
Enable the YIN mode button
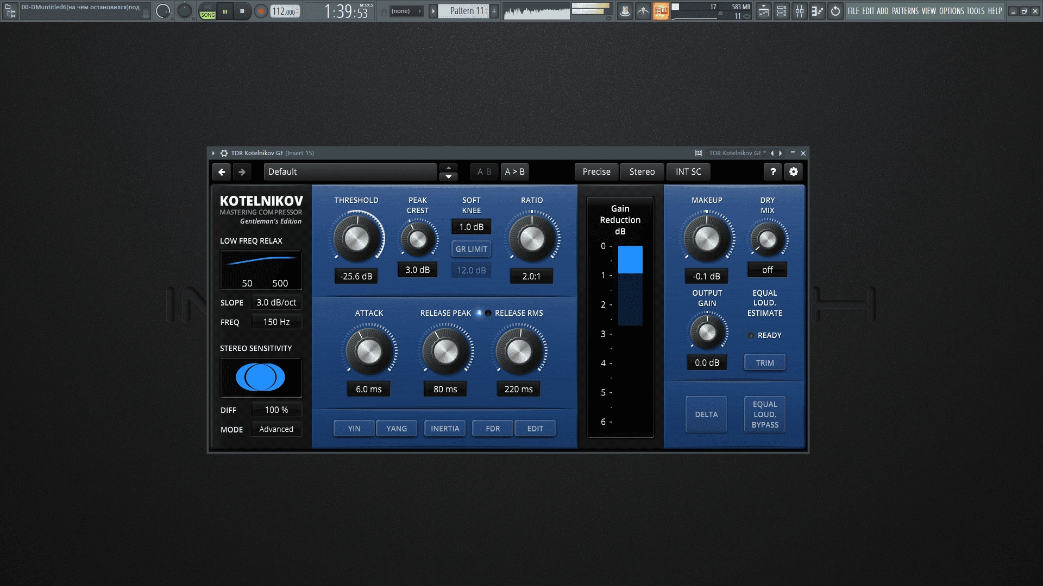click(354, 429)
